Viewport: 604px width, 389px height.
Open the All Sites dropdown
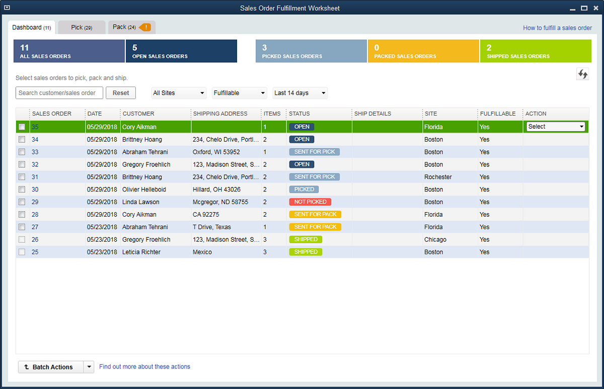pos(179,93)
